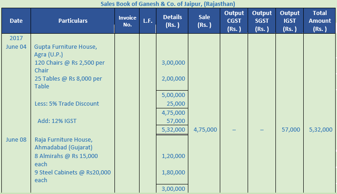Select the June 04 date cell

16,46
